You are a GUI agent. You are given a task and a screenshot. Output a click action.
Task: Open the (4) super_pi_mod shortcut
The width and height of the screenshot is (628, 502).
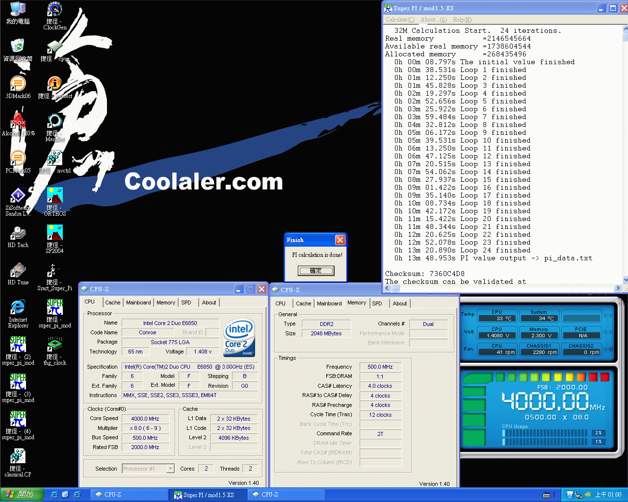click(18, 426)
